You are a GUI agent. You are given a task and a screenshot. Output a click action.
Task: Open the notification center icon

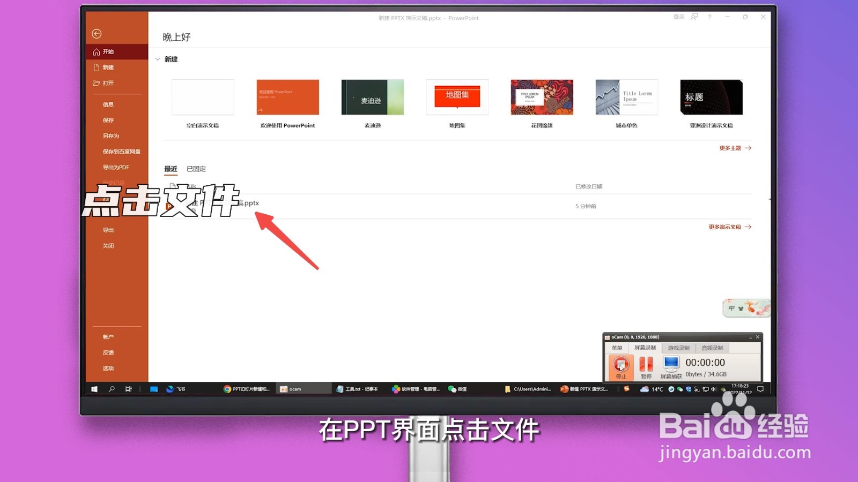pos(760,389)
